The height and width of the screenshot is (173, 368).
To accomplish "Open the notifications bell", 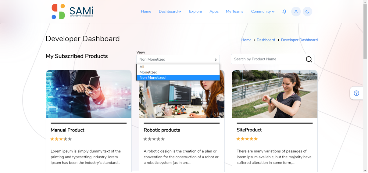I will [284, 12].
